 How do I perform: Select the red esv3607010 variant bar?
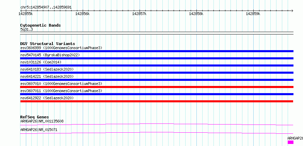157,87
